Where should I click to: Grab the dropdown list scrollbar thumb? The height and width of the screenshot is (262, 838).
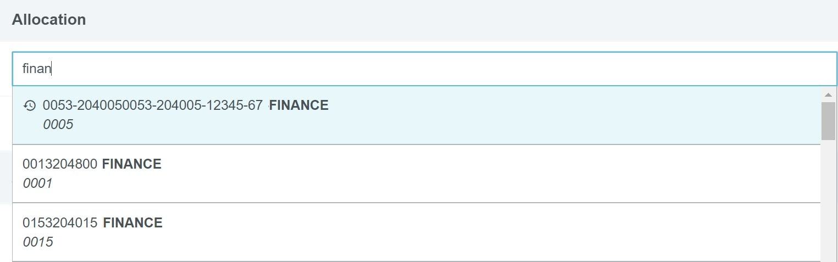828,120
